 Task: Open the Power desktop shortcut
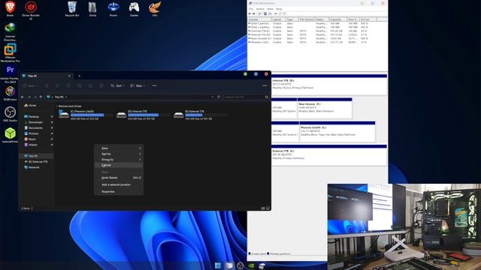113,8
